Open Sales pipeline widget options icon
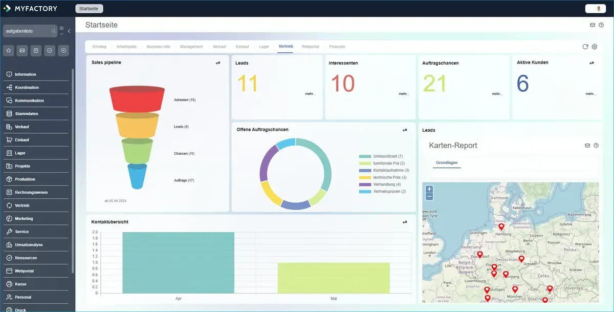Screen dimensions: 614x312 tap(218, 63)
